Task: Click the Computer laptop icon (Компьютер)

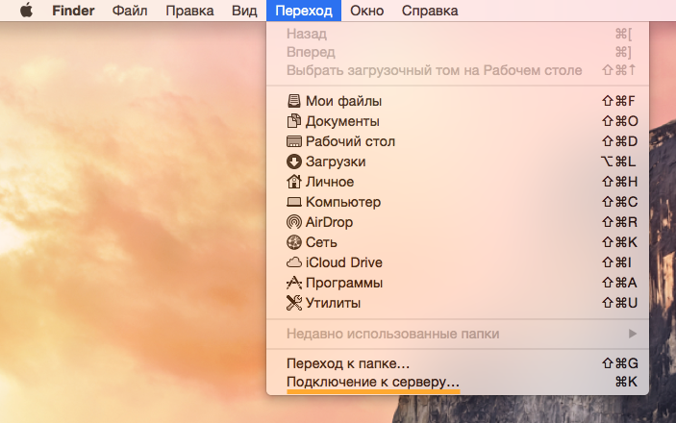Action: (294, 202)
